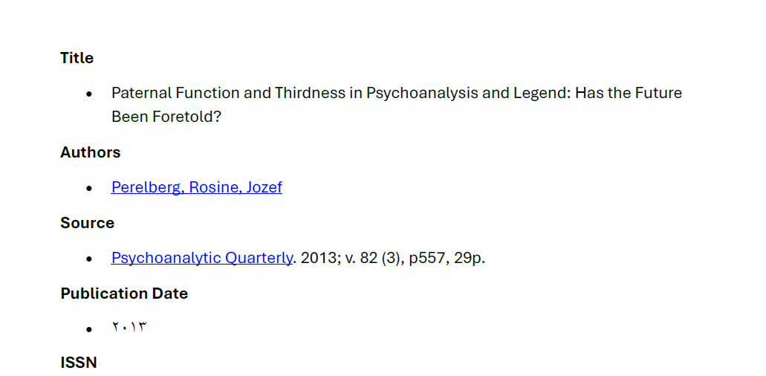Open the Psychoanalytic Quarterly source link

click(202, 258)
